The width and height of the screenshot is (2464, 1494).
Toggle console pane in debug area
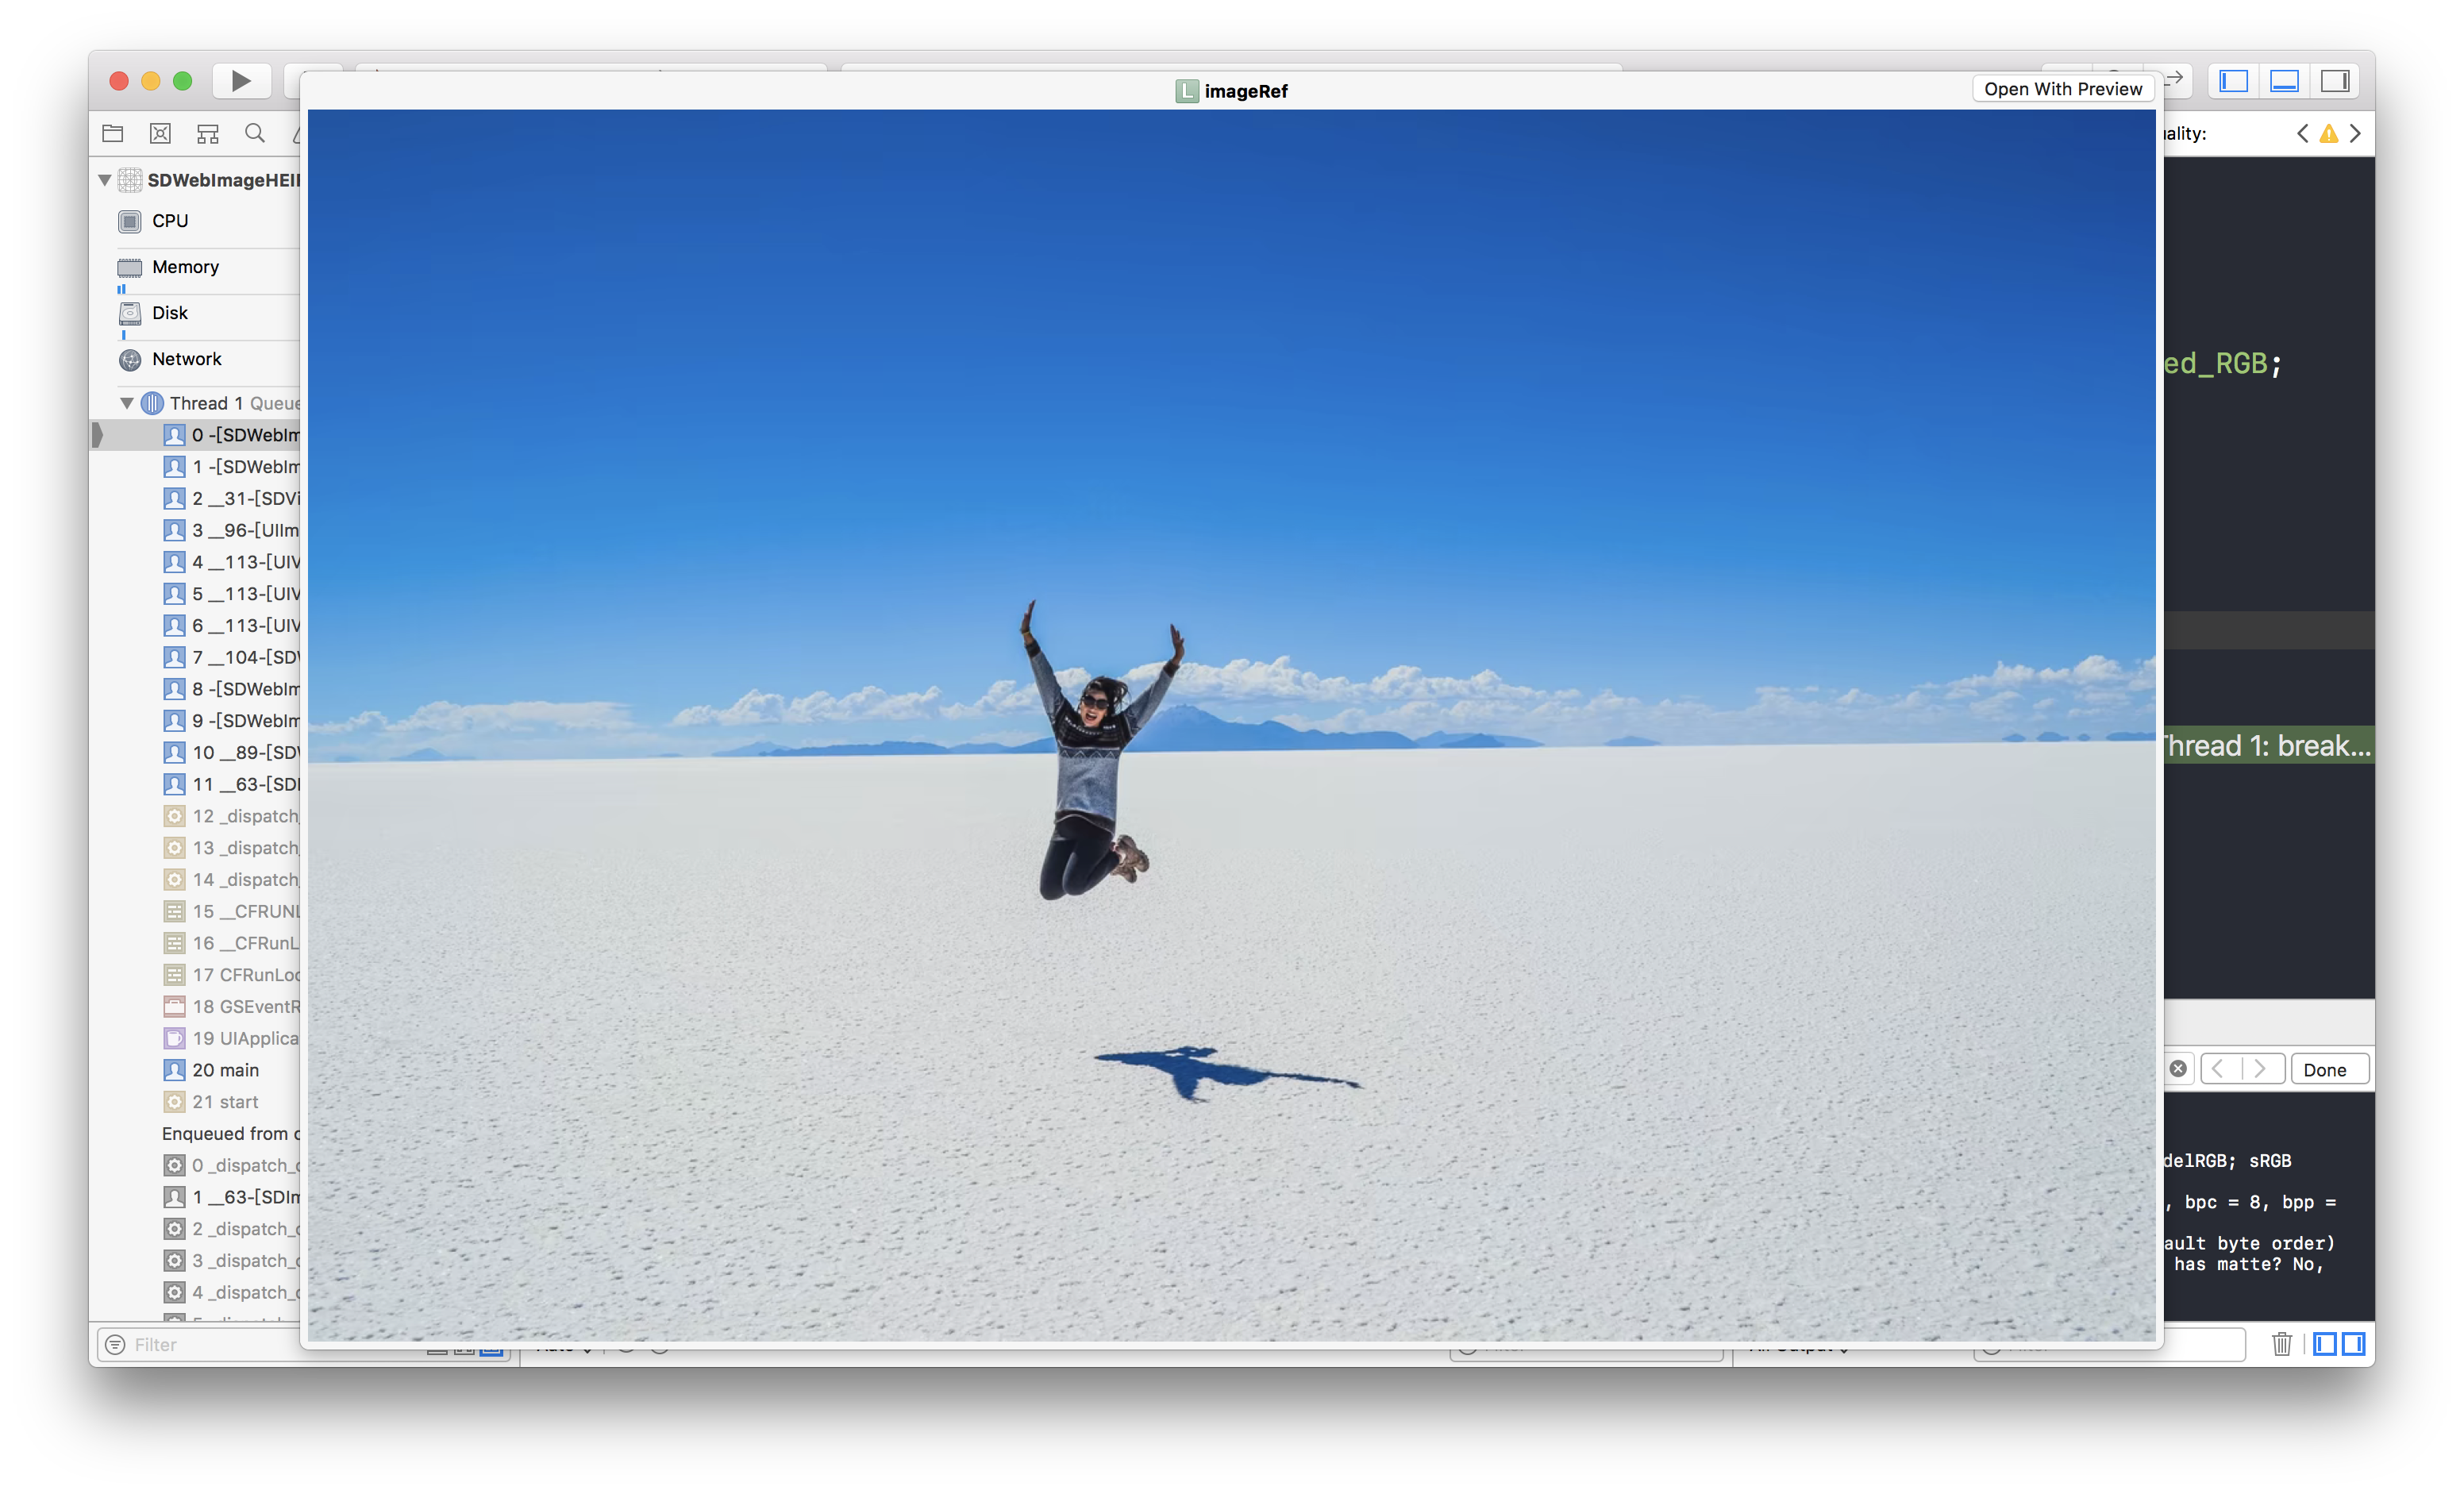coord(2355,1344)
